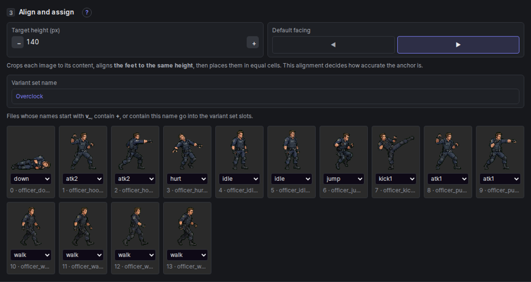Open the 'walk' dropdown for frame 12
Image resolution: width=531 pixels, height=282 pixels.
point(135,255)
